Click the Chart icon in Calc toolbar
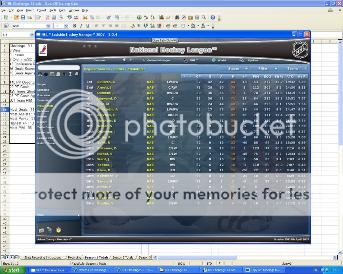The width and height of the screenshot is (343, 274). (x=162, y=17)
